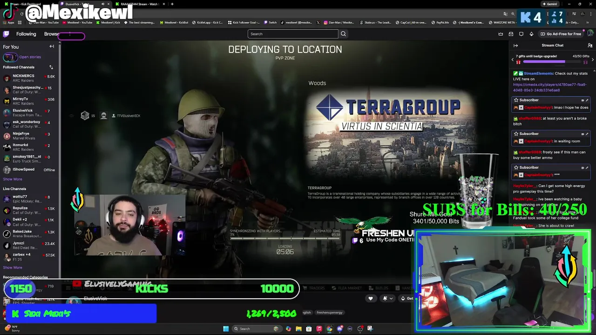Open the Shesjustpeachy followed channel
This screenshot has height=335, width=596.
click(29, 89)
